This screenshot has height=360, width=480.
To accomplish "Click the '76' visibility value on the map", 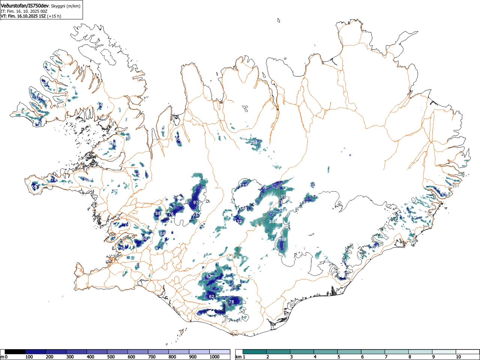I will click(171, 214).
